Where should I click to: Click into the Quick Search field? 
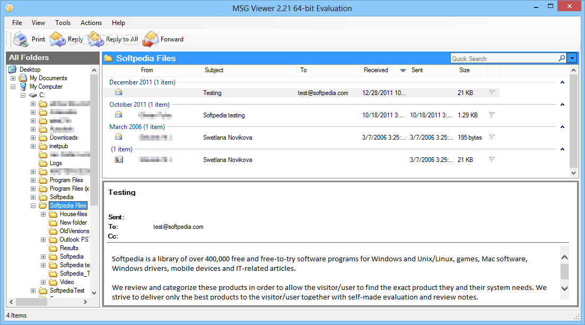pyautogui.click(x=503, y=58)
